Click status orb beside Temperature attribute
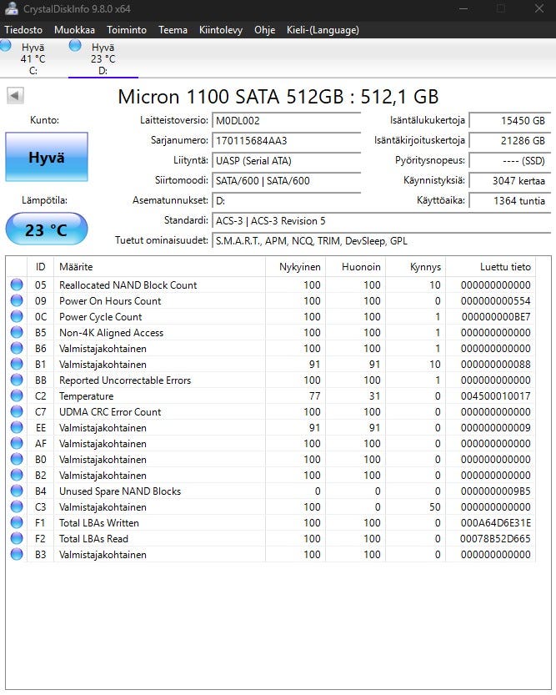 (x=17, y=396)
